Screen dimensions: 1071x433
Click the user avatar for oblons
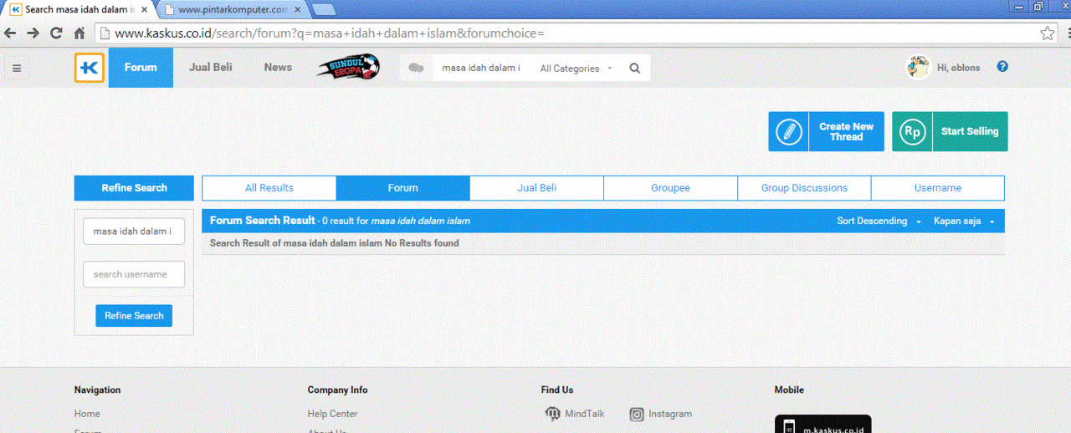[919, 67]
